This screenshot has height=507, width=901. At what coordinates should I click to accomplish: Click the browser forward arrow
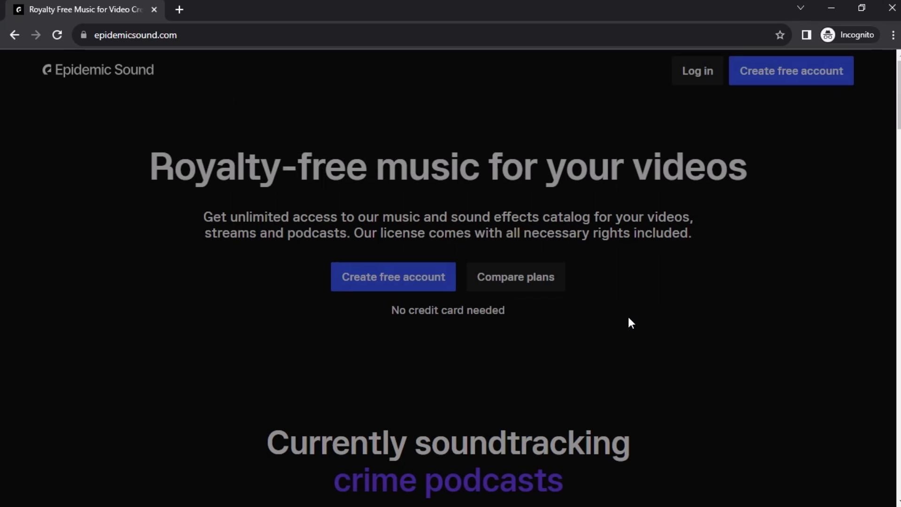[x=36, y=35]
